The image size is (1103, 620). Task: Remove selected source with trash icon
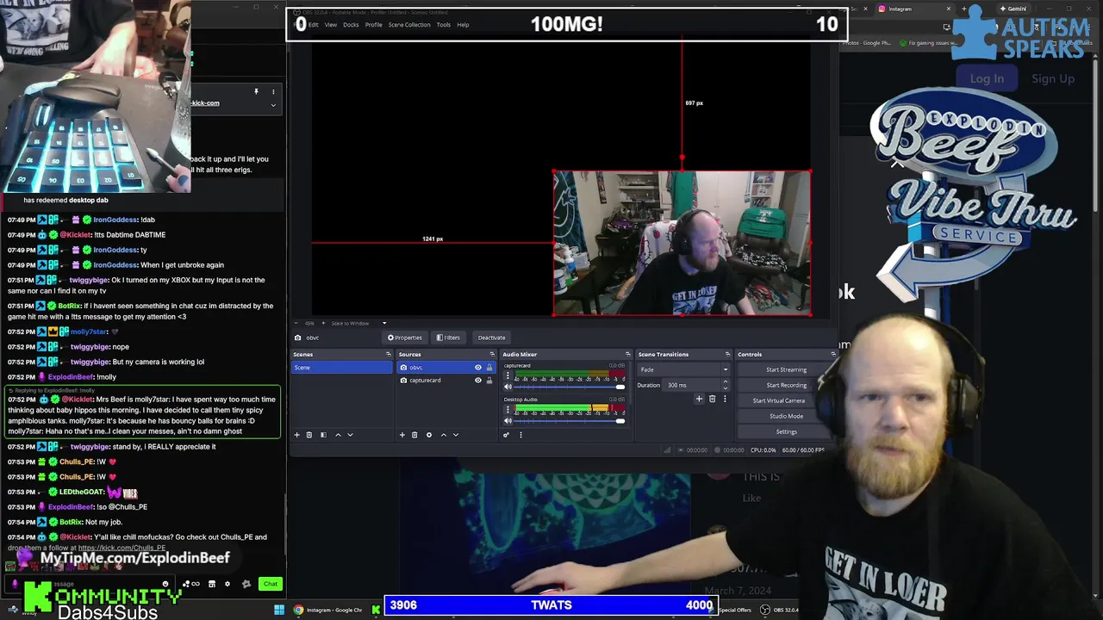414,435
